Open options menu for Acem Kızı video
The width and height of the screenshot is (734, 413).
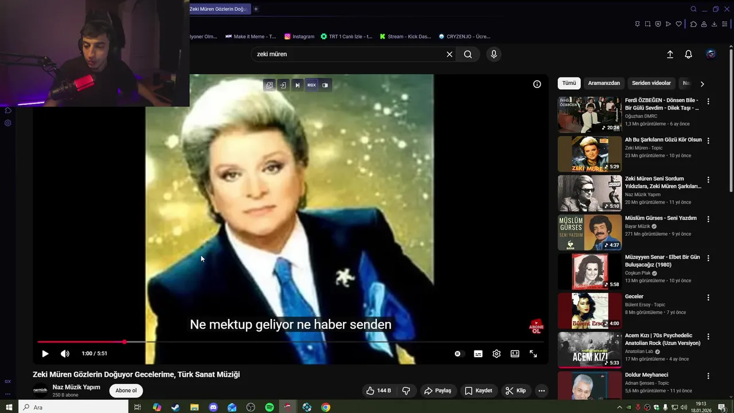click(708, 337)
